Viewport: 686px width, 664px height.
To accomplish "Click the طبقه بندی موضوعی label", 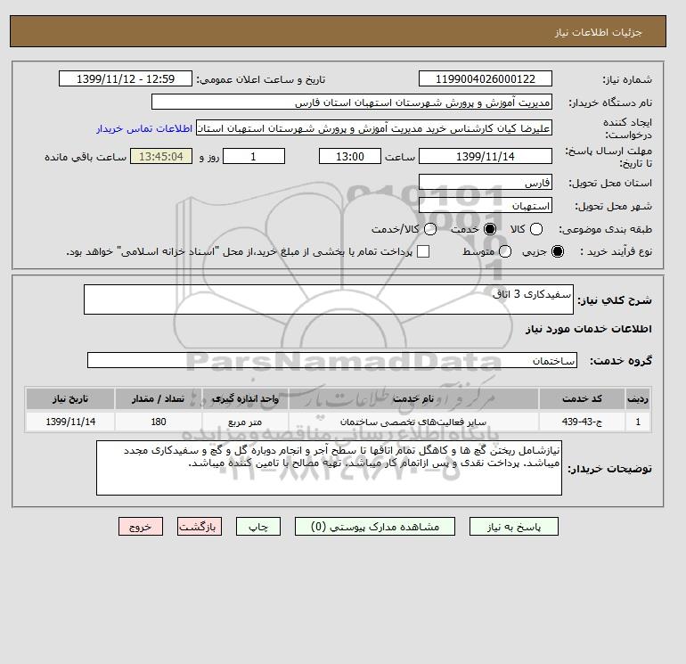I will (x=605, y=229).
